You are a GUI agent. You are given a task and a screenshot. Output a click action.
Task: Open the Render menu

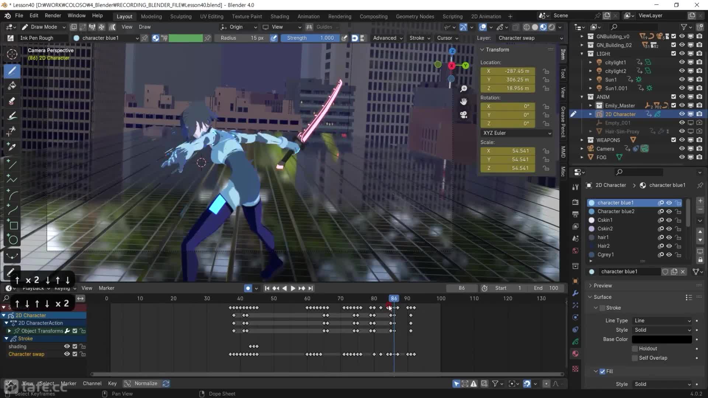pyautogui.click(x=53, y=15)
